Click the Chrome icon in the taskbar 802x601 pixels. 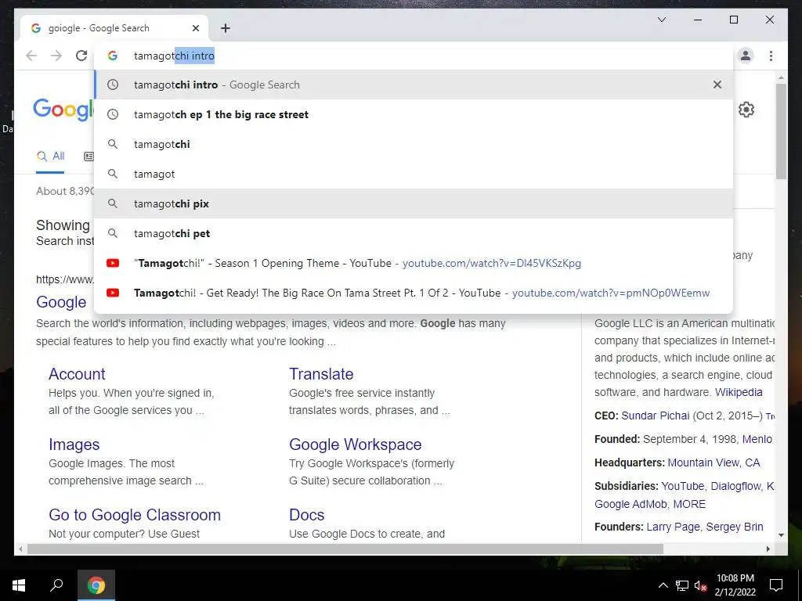pos(96,585)
